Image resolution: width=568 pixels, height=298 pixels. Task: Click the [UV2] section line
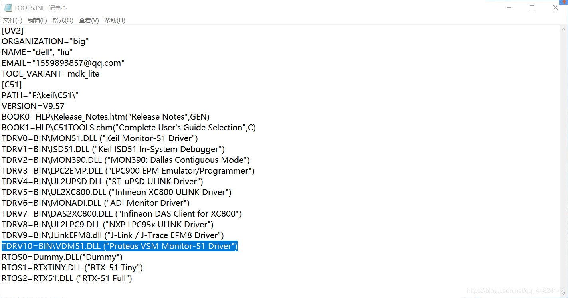tap(12, 31)
